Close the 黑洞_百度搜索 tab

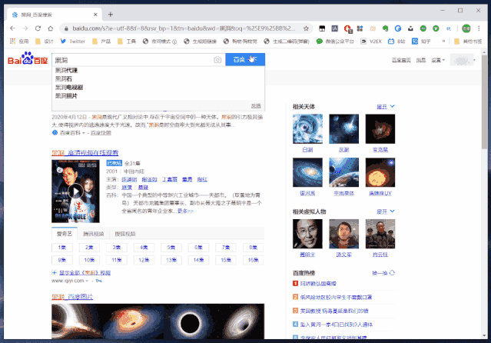95,15
